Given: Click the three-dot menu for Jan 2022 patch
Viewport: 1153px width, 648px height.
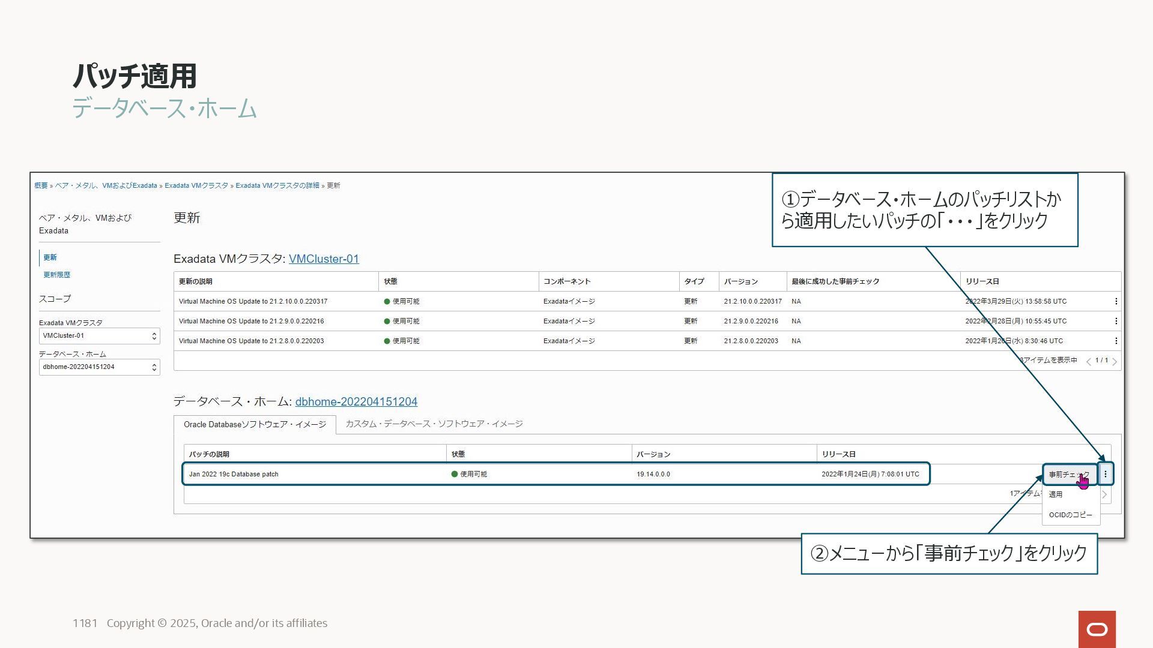Looking at the screenshot, I should pyautogui.click(x=1105, y=474).
